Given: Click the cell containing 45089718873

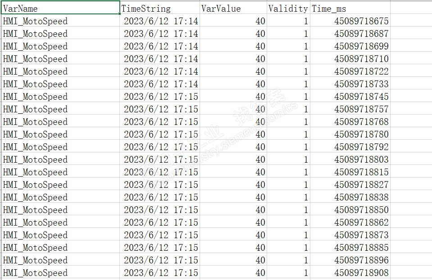Looking at the screenshot, I should [350, 235].
